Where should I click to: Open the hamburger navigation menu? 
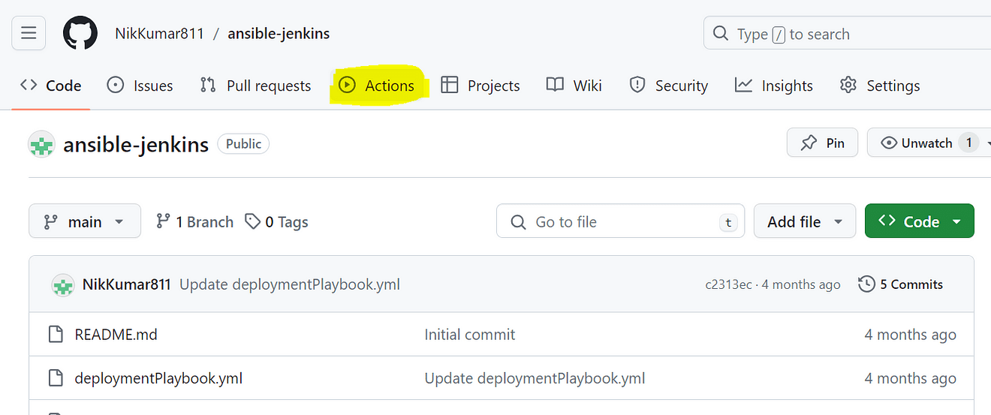29,34
